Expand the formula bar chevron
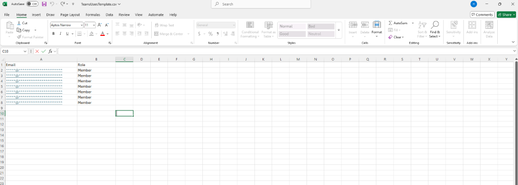The width and height of the screenshot is (518, 185). 514,51
